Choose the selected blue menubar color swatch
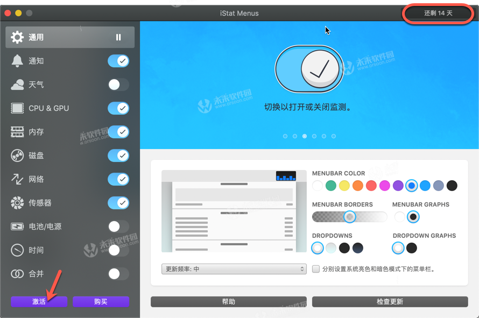This screenshot has height=318, width=479. (x=412, y=186)
